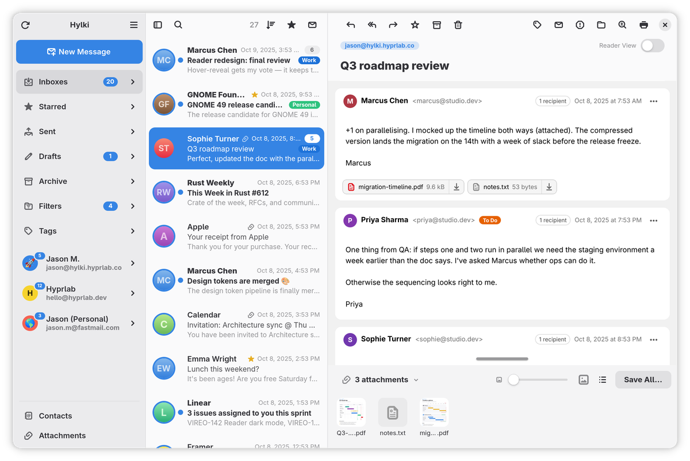Download migration-timeline.pdf with its arrow icon
Viewport: 690px width, 461px height.
point(457,187)
